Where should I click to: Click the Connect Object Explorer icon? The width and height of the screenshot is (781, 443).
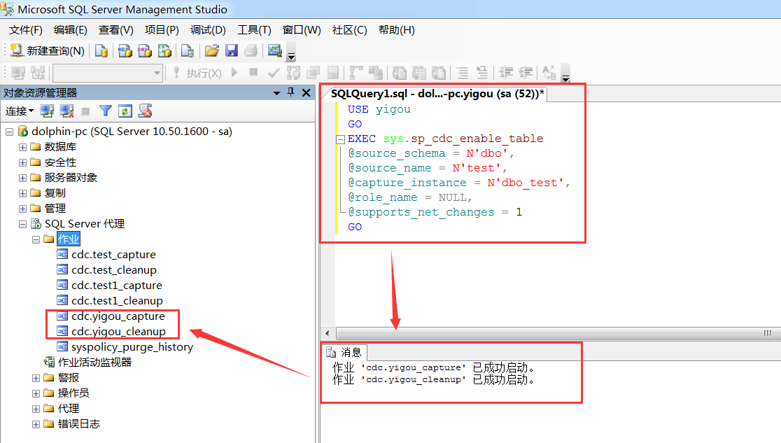[47, 111]
